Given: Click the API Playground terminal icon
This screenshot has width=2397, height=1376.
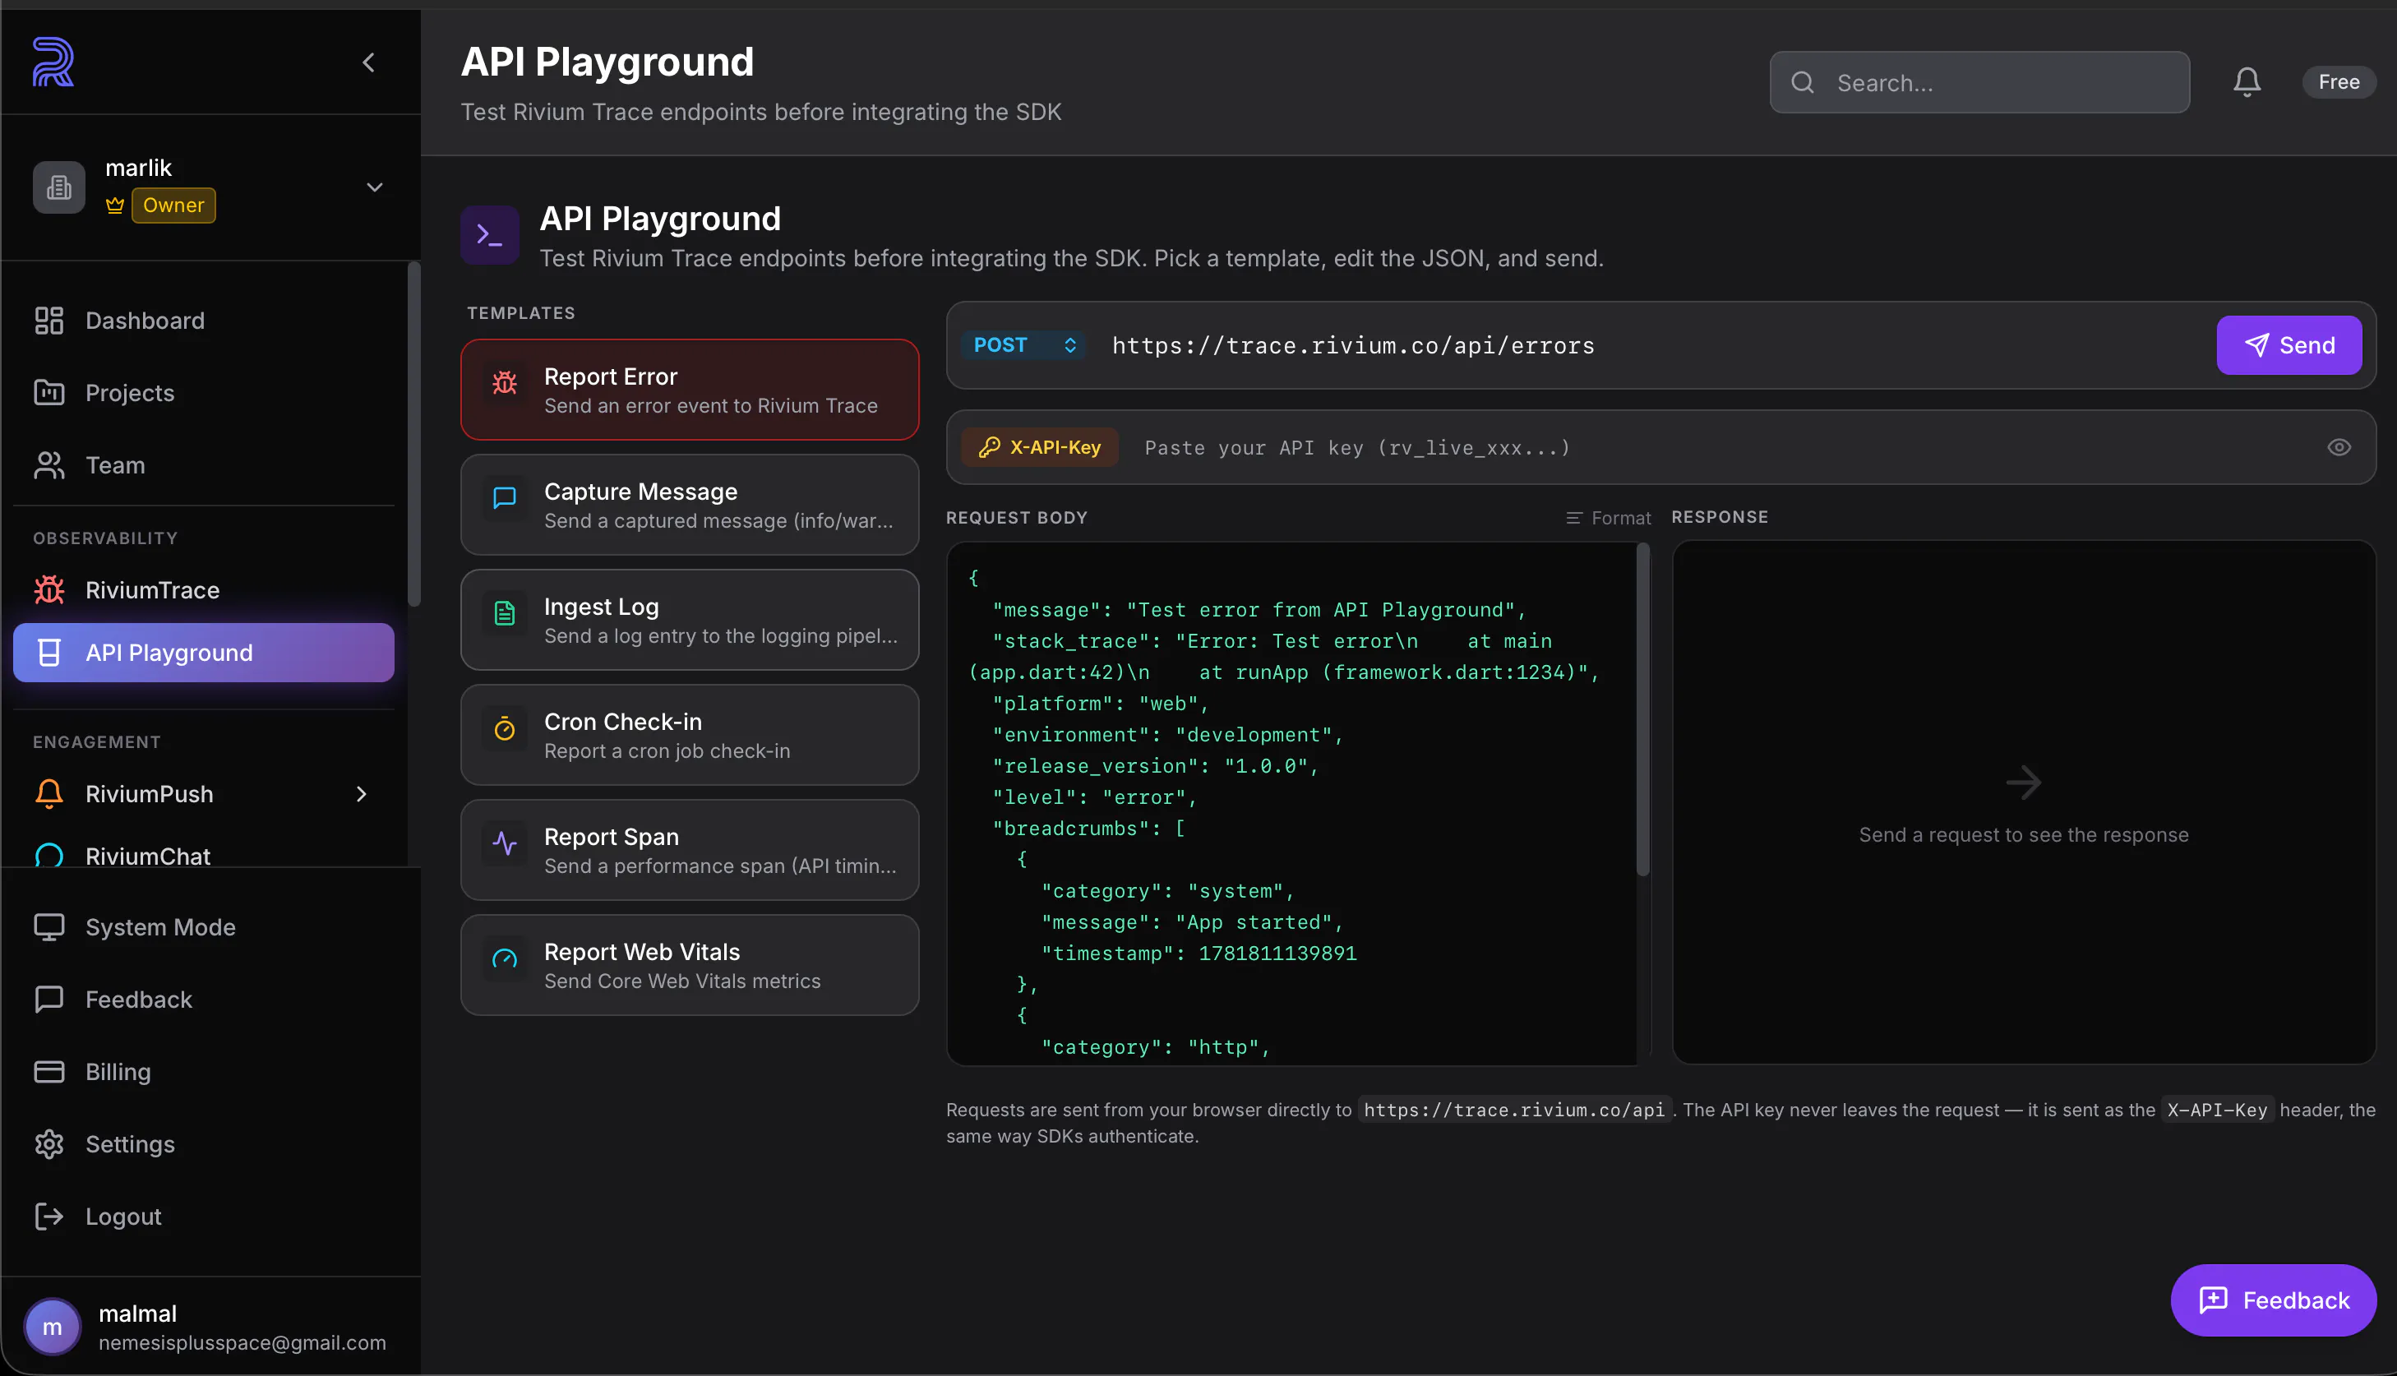Looking at the screenshot, I should click(489, 234).
